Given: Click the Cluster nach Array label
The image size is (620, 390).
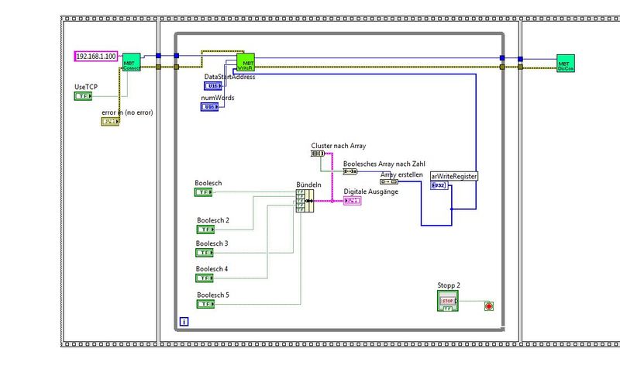Looking at the screenshot, I should point(339,146).
